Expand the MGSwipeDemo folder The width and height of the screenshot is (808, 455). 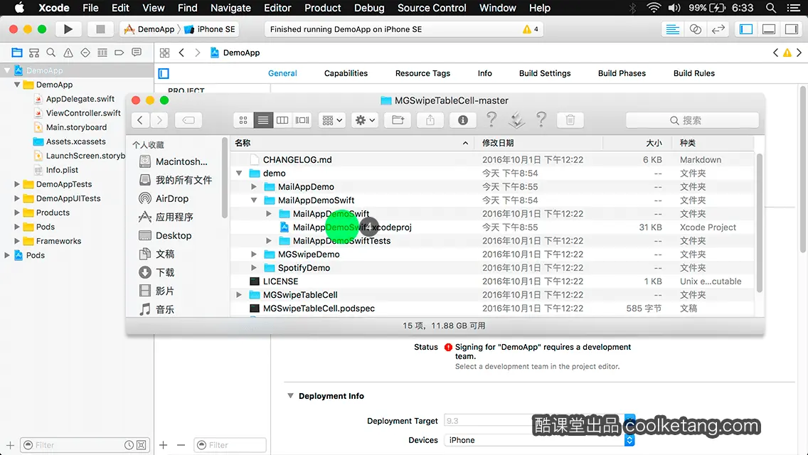tap(253, 254)
